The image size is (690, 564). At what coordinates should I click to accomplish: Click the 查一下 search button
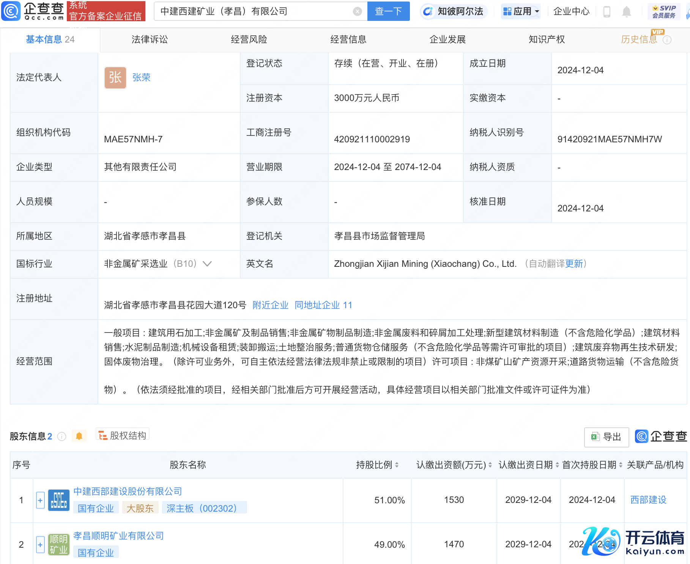coord(388,11)
